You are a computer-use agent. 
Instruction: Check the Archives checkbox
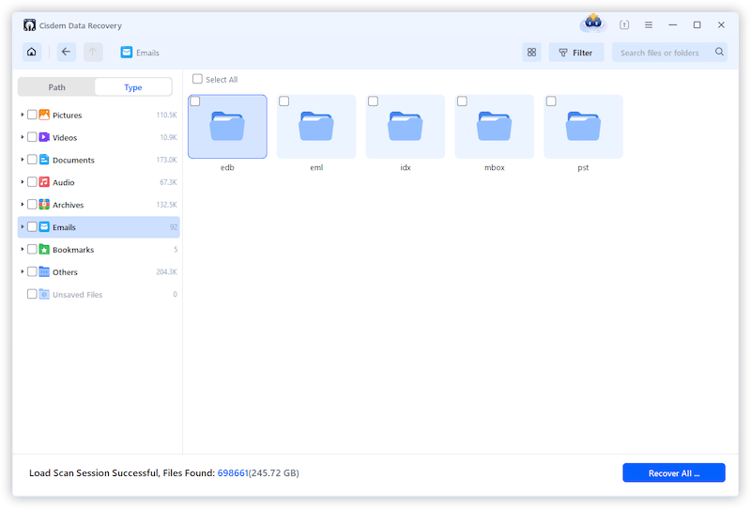(x=32, y=205)
